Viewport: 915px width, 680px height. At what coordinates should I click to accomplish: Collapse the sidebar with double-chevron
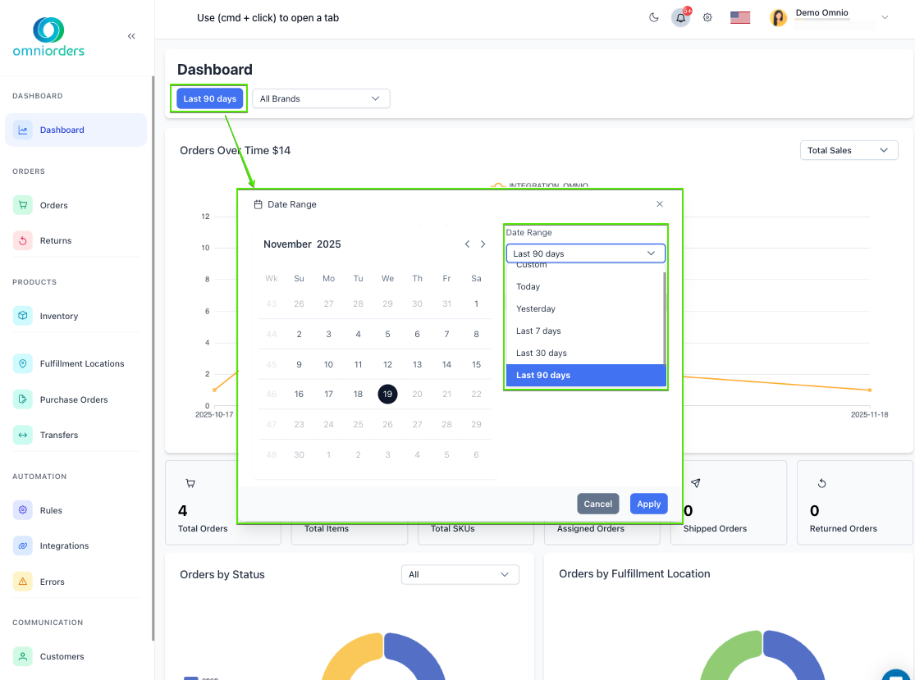(130, 36)
